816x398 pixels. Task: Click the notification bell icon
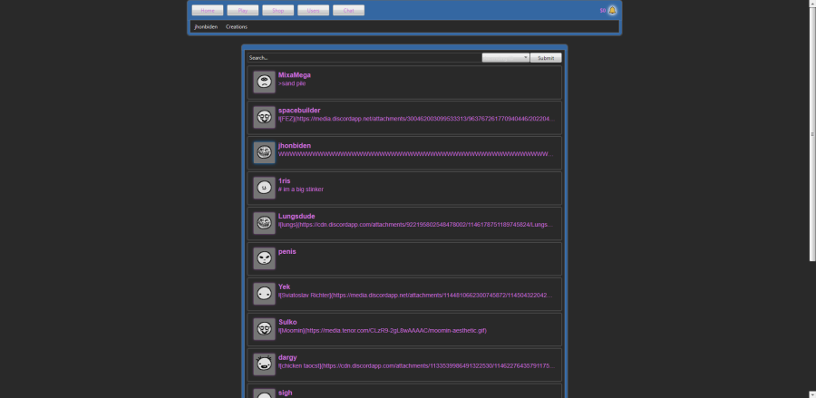pos(612,11)
